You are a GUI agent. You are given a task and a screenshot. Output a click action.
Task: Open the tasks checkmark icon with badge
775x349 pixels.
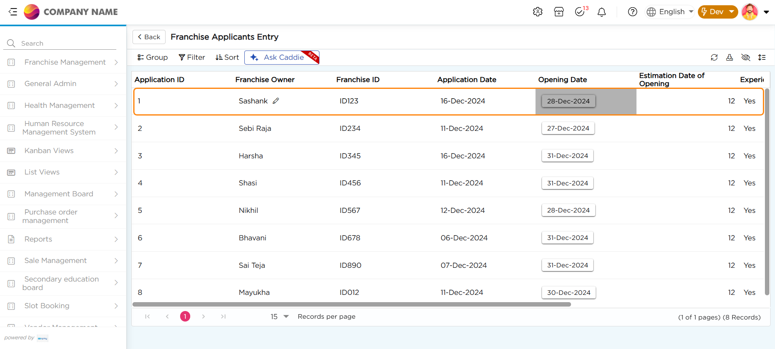580,12
